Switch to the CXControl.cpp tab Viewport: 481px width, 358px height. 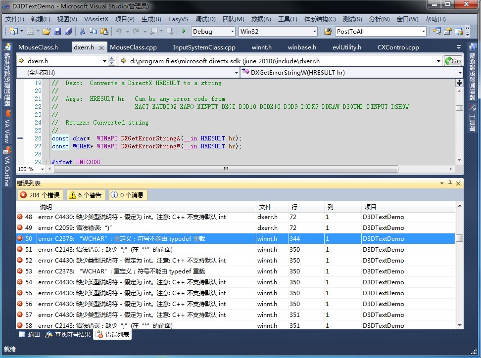398,47
